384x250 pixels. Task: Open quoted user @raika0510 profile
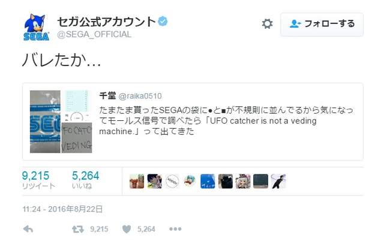click(140, 96)
